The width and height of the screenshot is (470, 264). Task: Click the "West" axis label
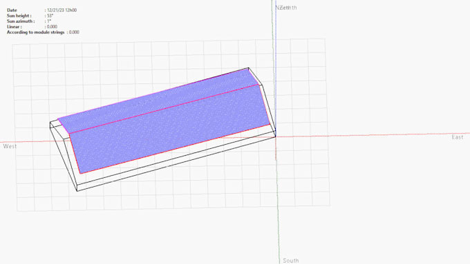[10, 146]
